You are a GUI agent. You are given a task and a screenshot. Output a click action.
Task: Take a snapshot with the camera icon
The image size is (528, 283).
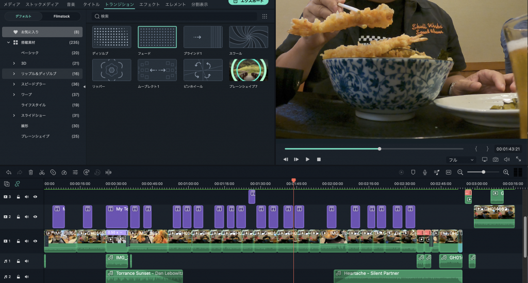(496, 160)
